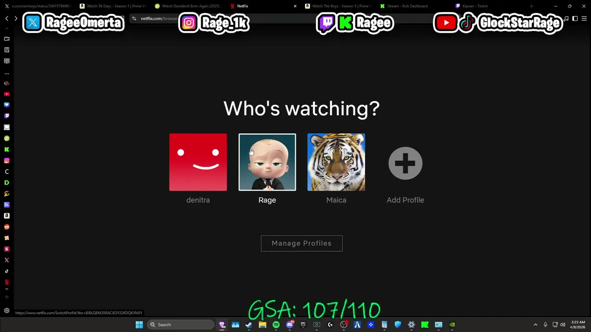The image size is (591, 332).
Task: Expand sidebar overflow chevron below Netflix
Action: [x=6, y=289]
